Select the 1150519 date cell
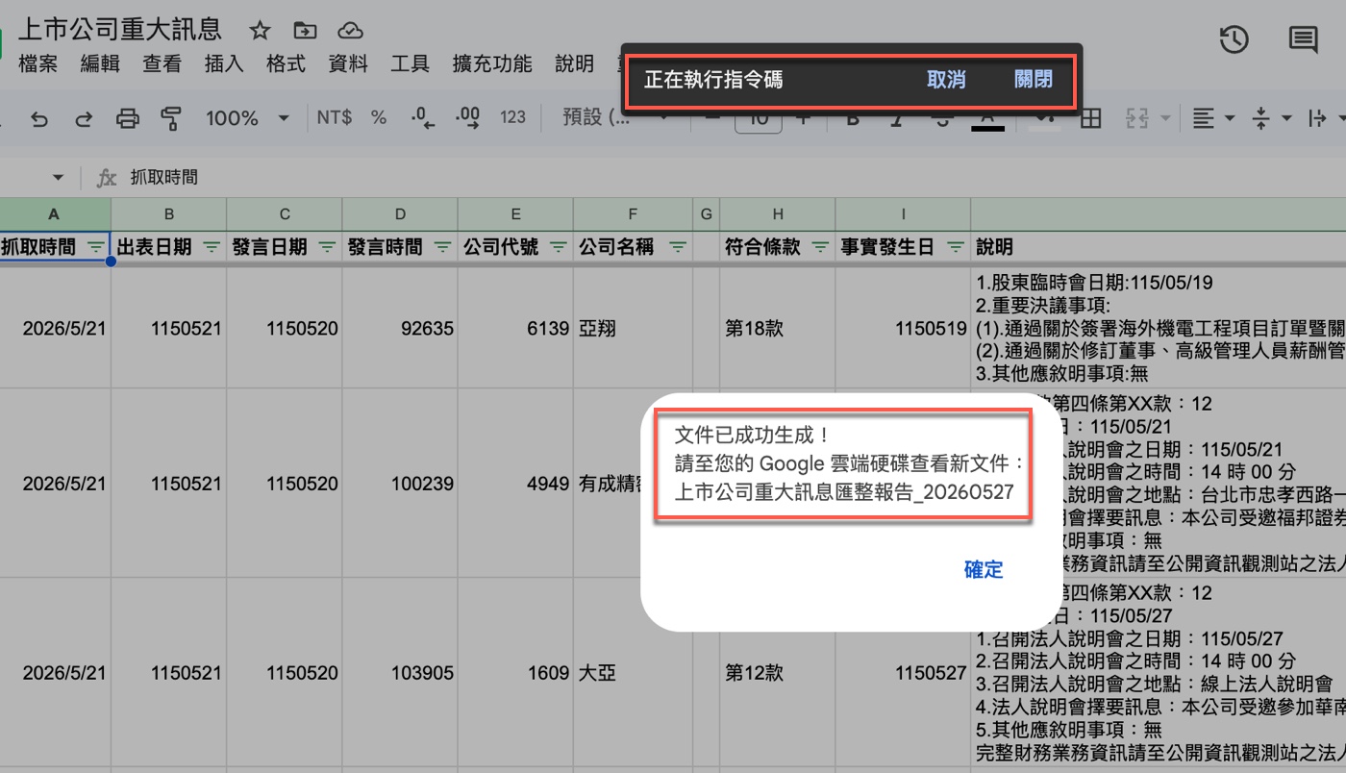The image size is (1346, 773). coord(903,329)
